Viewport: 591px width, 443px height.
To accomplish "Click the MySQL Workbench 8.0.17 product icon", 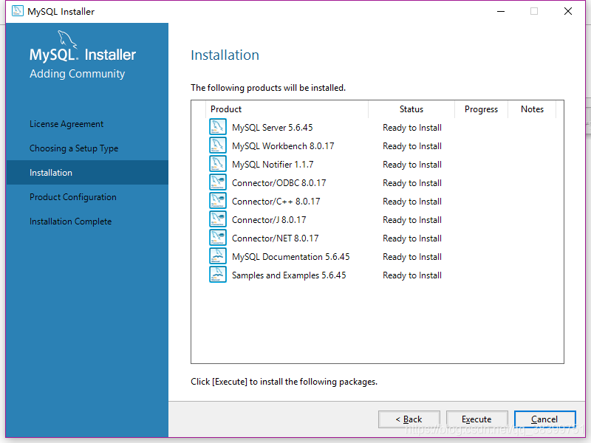I will coord(218,145).
